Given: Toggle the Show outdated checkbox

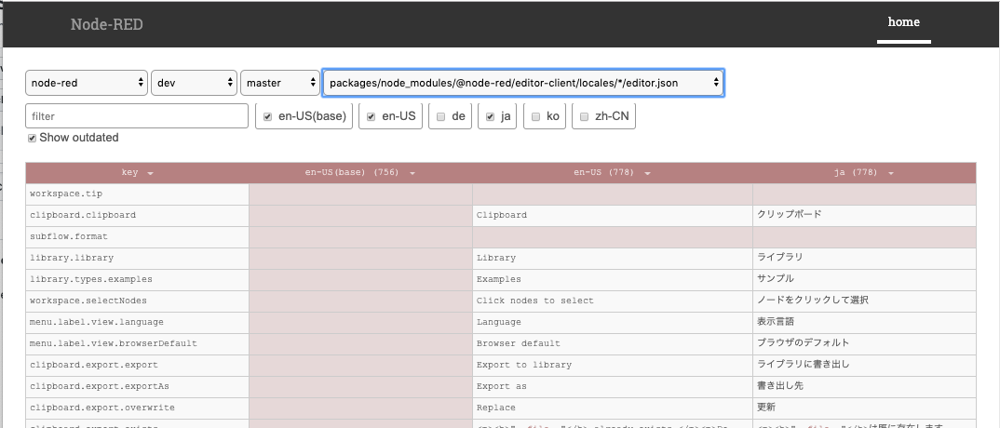Looking at the screenshot, I should pyautogui.click(x=32, y=139).
